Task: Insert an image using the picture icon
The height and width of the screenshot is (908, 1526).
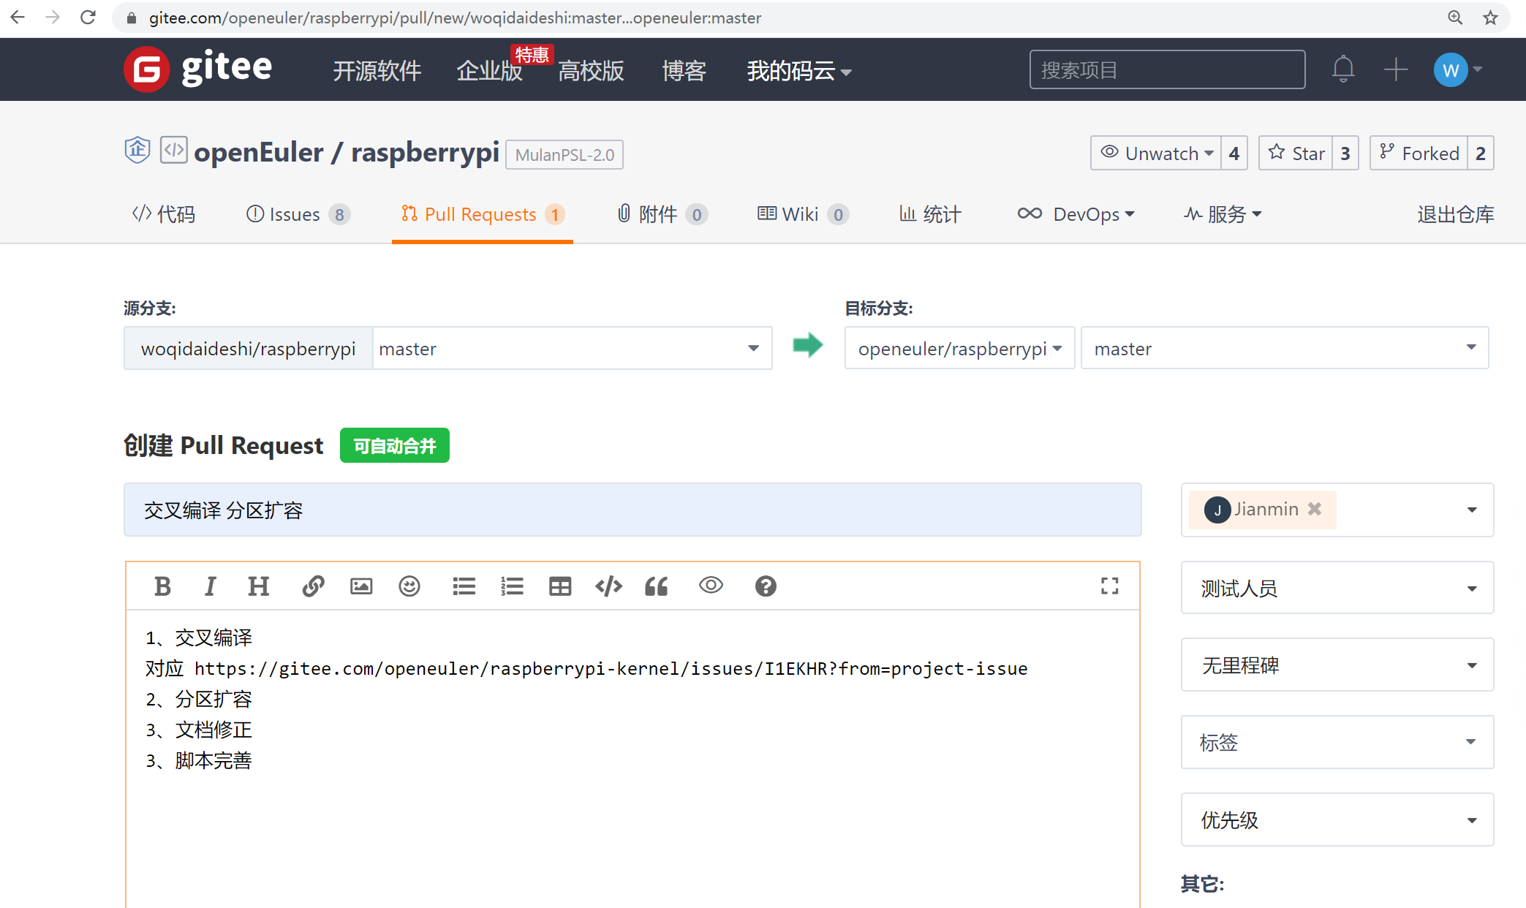Action: pyautogui.click(x=361, y=586)
